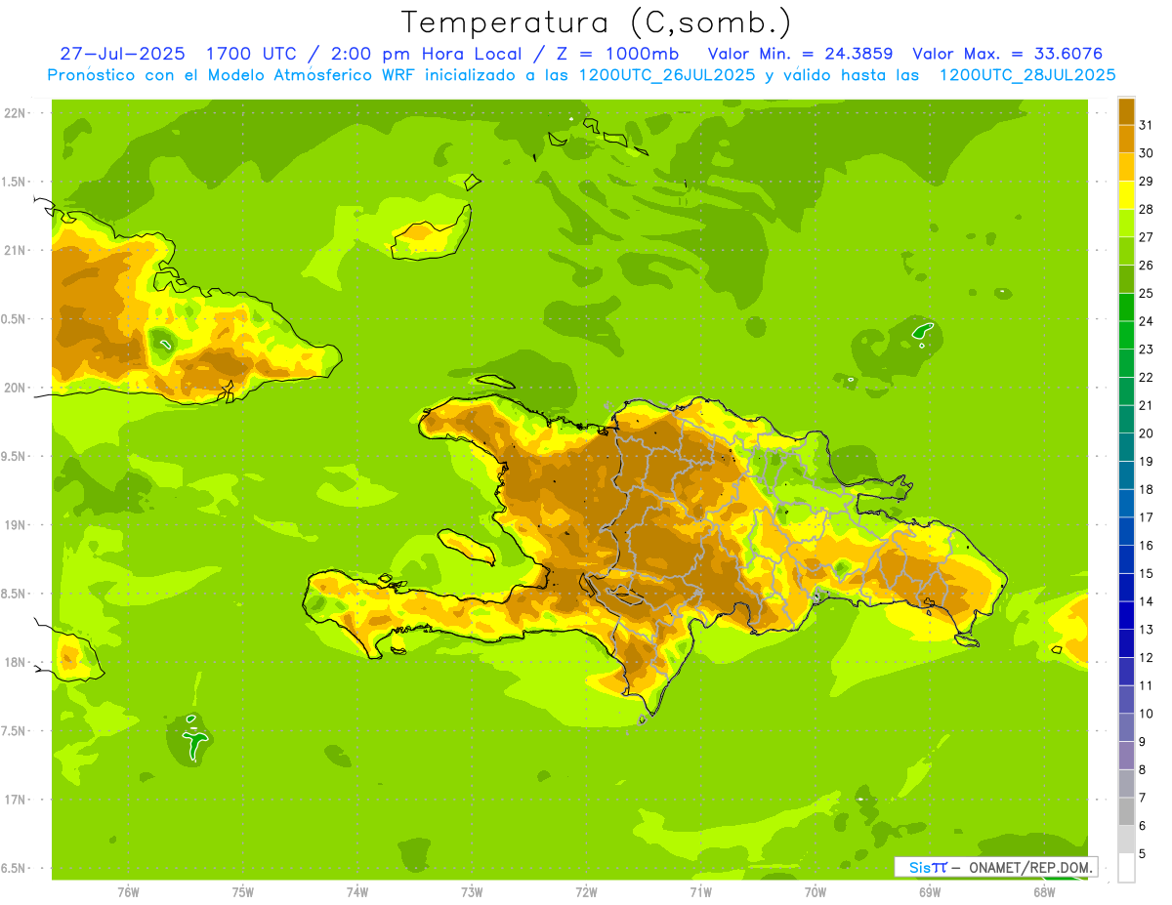Image resolution: width=1172 pixels, height=905 pixels.
Task: Click the colorbar label "24"
Action: coord(1147,321)
